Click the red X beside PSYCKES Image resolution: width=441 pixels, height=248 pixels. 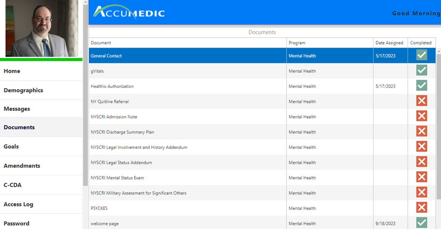point(421,207)
